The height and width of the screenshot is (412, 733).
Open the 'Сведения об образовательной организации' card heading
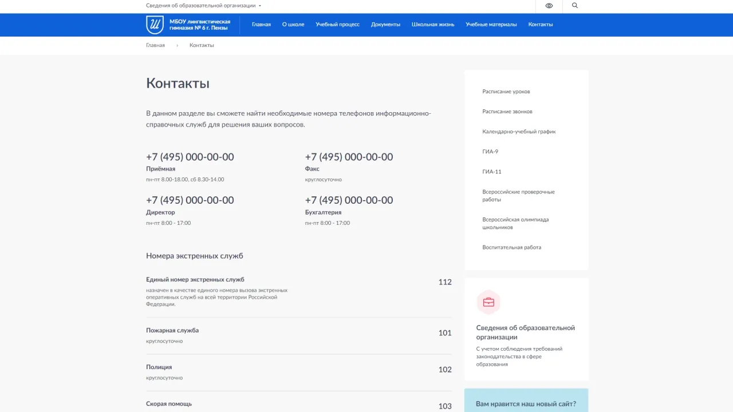pyautogui.click(x=526, y=332)
